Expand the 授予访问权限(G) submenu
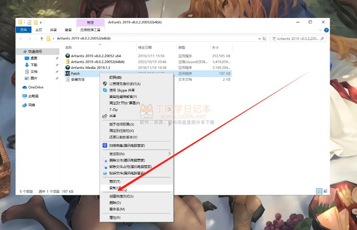The width and height of the screenshot is (357, 230). [136, 124]
